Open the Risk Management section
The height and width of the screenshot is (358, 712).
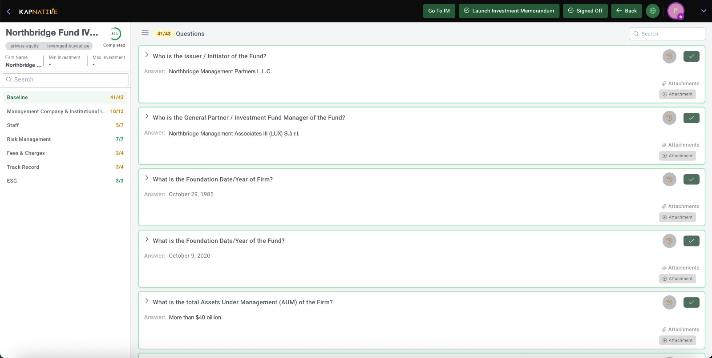click(65, 139)
